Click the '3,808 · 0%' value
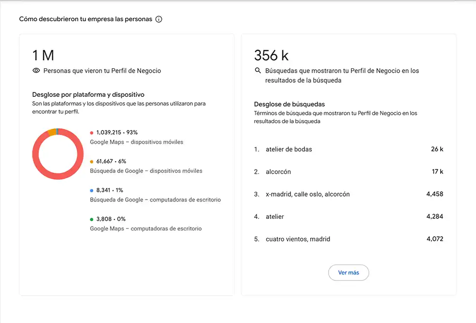This screenshot has width=476, height=323. [x=111, y=219]
